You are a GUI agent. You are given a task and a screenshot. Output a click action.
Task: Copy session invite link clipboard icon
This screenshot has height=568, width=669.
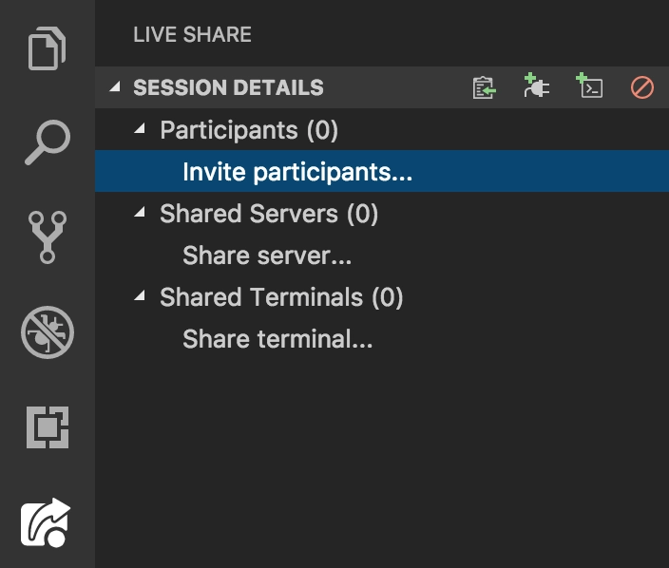pos(485,87)
